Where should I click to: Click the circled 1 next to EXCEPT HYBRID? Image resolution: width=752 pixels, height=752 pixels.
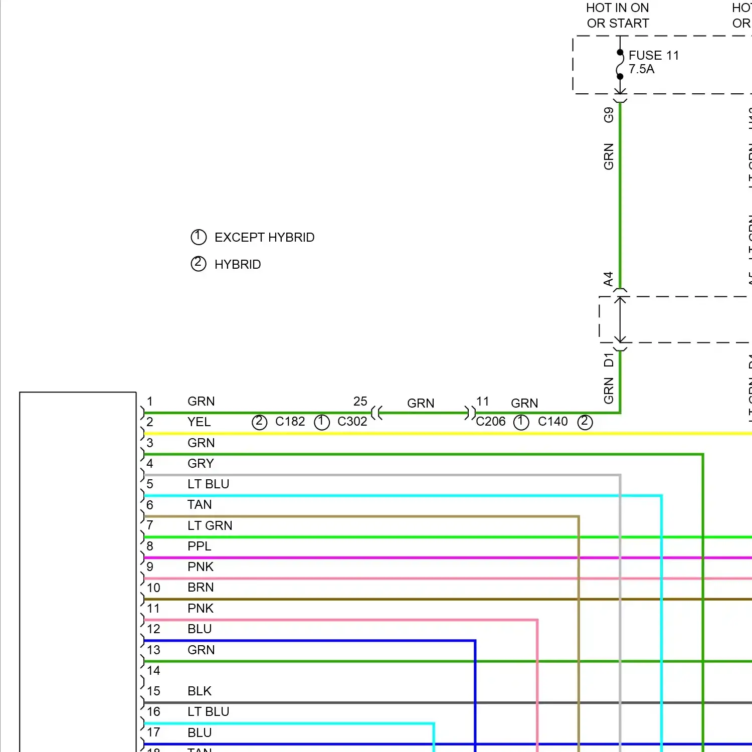coord(199,237)
